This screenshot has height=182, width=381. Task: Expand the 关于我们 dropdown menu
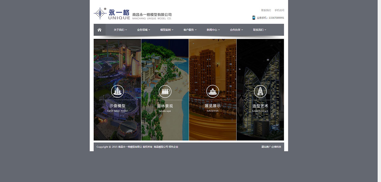pos(120,30)
